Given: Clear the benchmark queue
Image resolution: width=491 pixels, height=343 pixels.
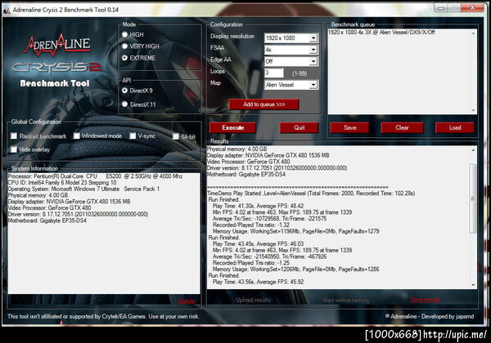Looking at the screenshot, I should pos(402,127).
